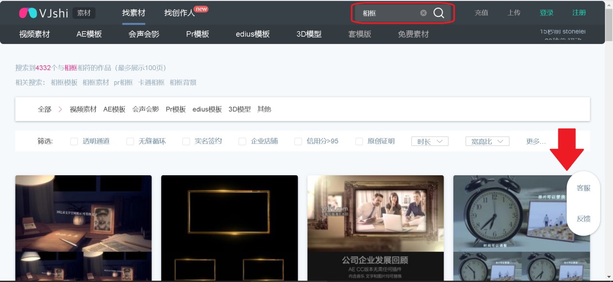Enable the 信用分>95 filter
The height and width of the screenshot is (282, 613).
[x=298, y=141]
